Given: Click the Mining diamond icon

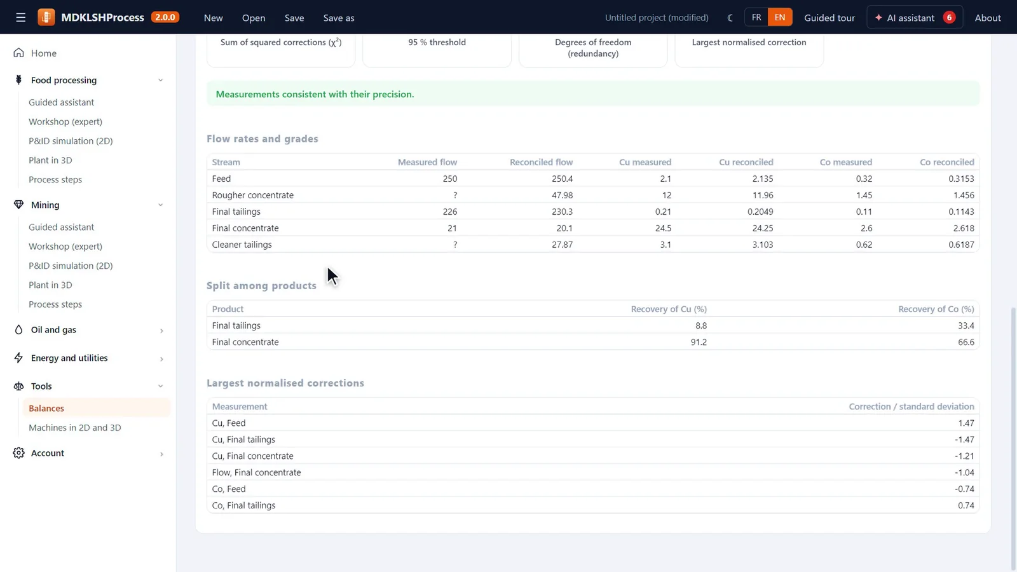Looking at the screenshot, I should point(18,205).
